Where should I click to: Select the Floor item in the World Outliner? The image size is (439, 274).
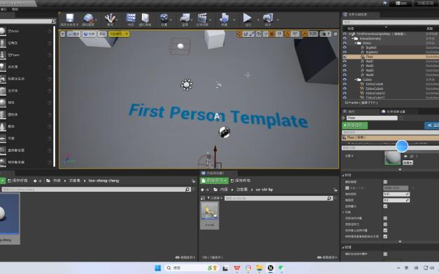pos(391,56)
